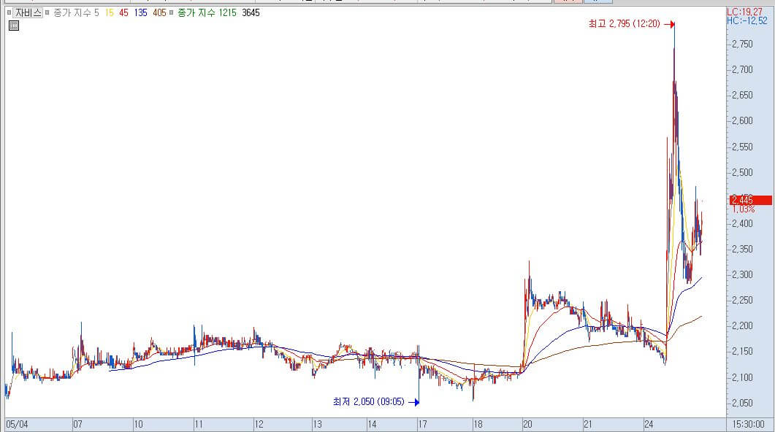Click the red current price tag 2,445
Screen dimensions: 775x432
tap(751, 200)
